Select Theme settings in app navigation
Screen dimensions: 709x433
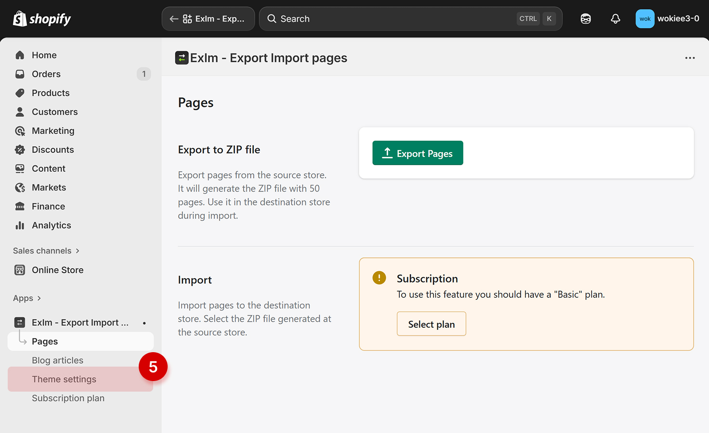click(x=64, y=379)
